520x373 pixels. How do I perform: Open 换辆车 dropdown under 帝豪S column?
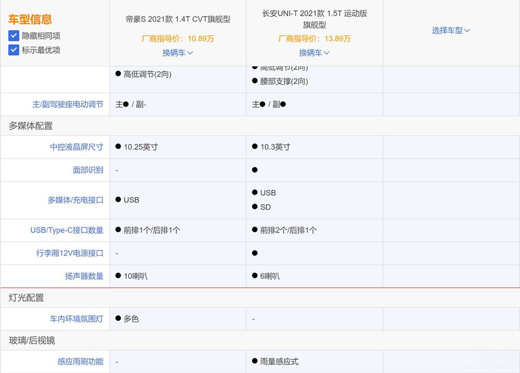click(x=177, y=53)
